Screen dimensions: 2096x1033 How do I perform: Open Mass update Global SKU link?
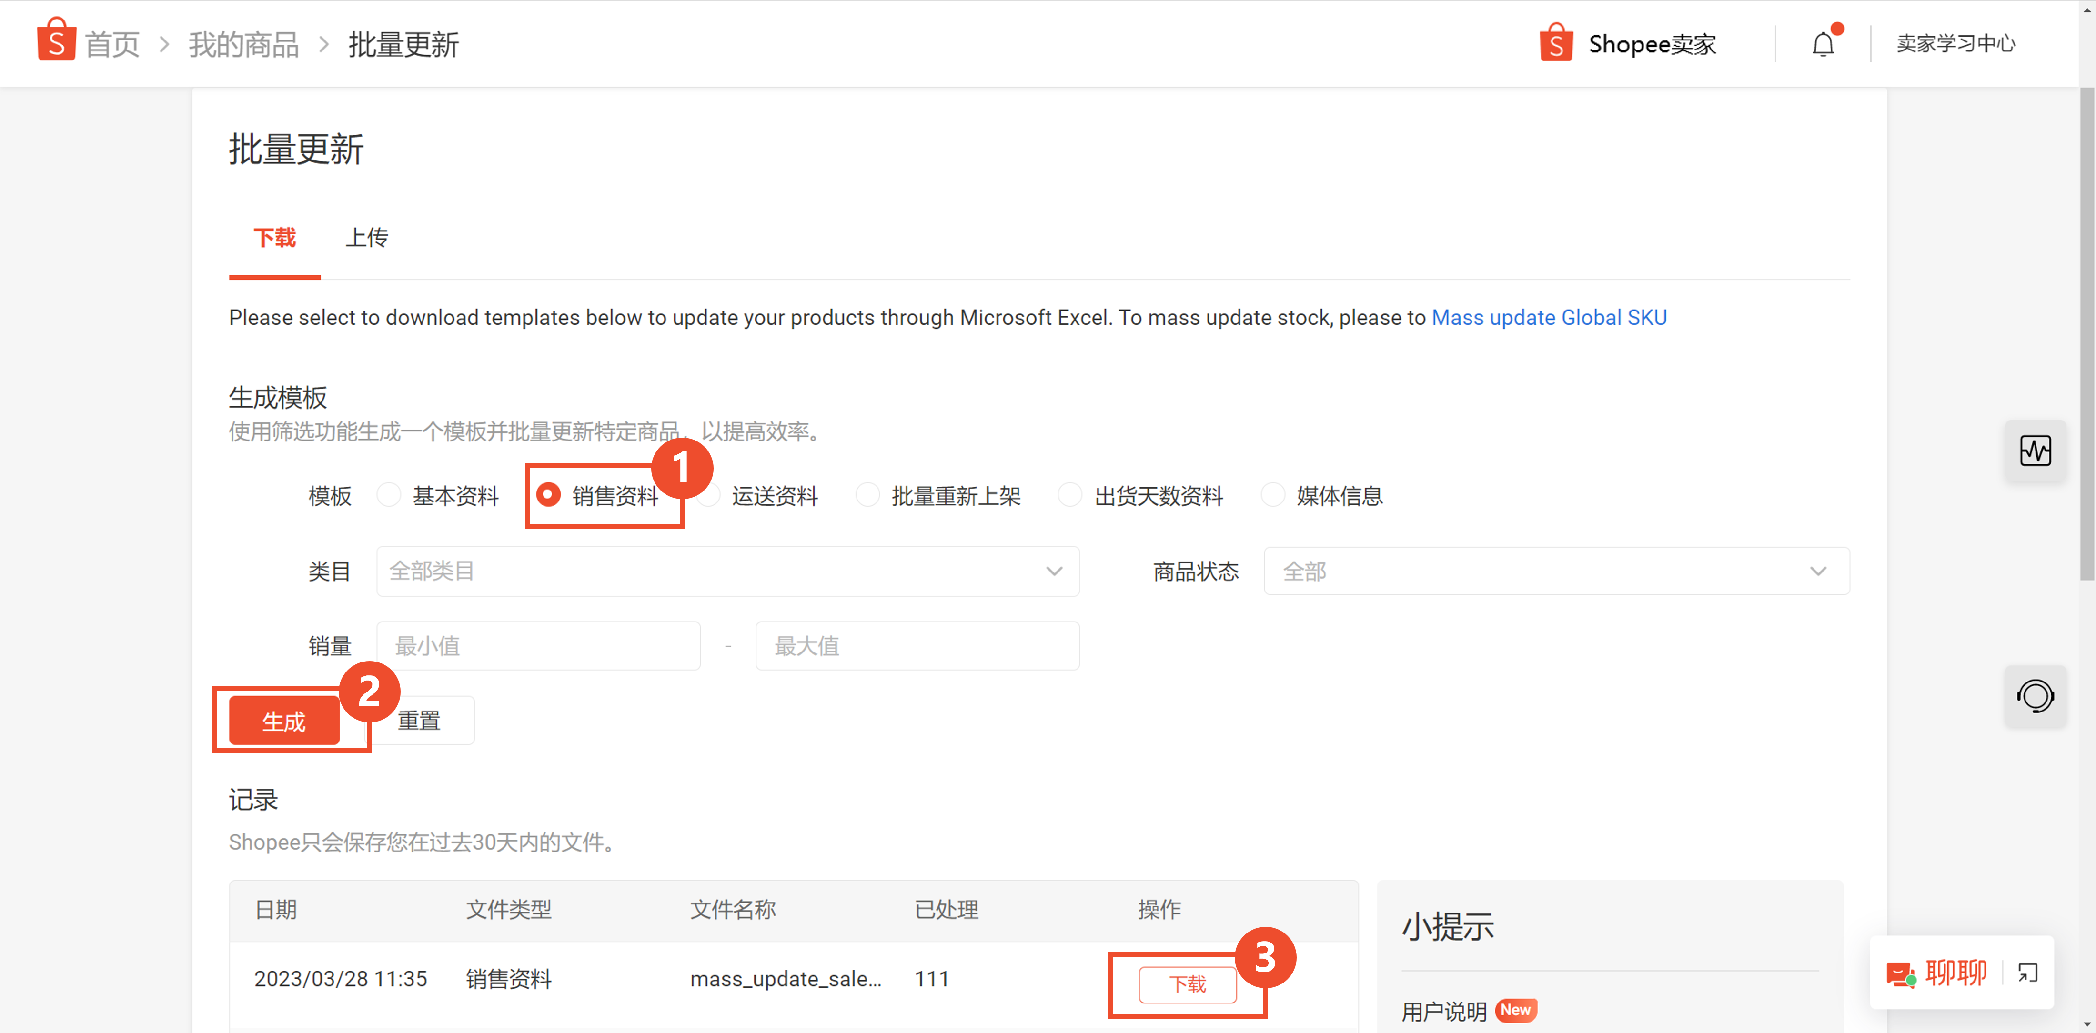[x=1549, y=317]
